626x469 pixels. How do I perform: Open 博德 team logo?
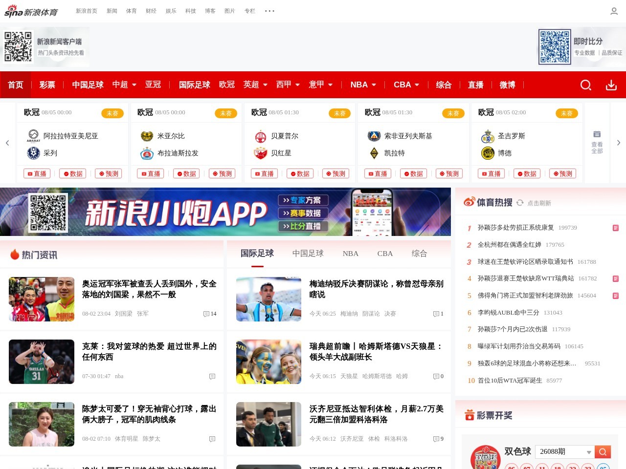click(x=488, y=153)
